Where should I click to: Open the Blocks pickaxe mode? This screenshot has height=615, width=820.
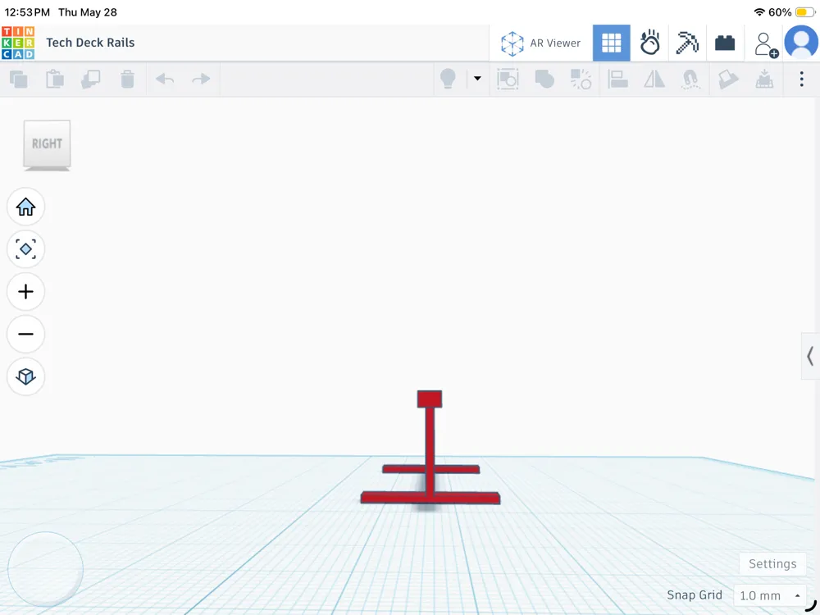(x=687, y=43)
